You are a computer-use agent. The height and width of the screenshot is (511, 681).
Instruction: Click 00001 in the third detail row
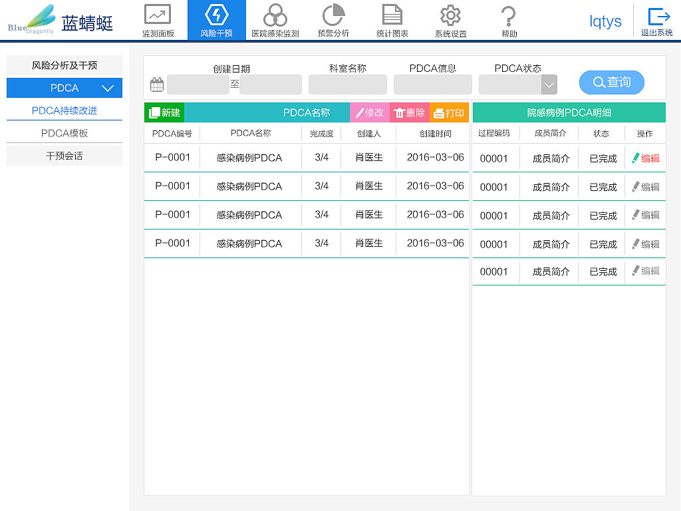point(494,216)
